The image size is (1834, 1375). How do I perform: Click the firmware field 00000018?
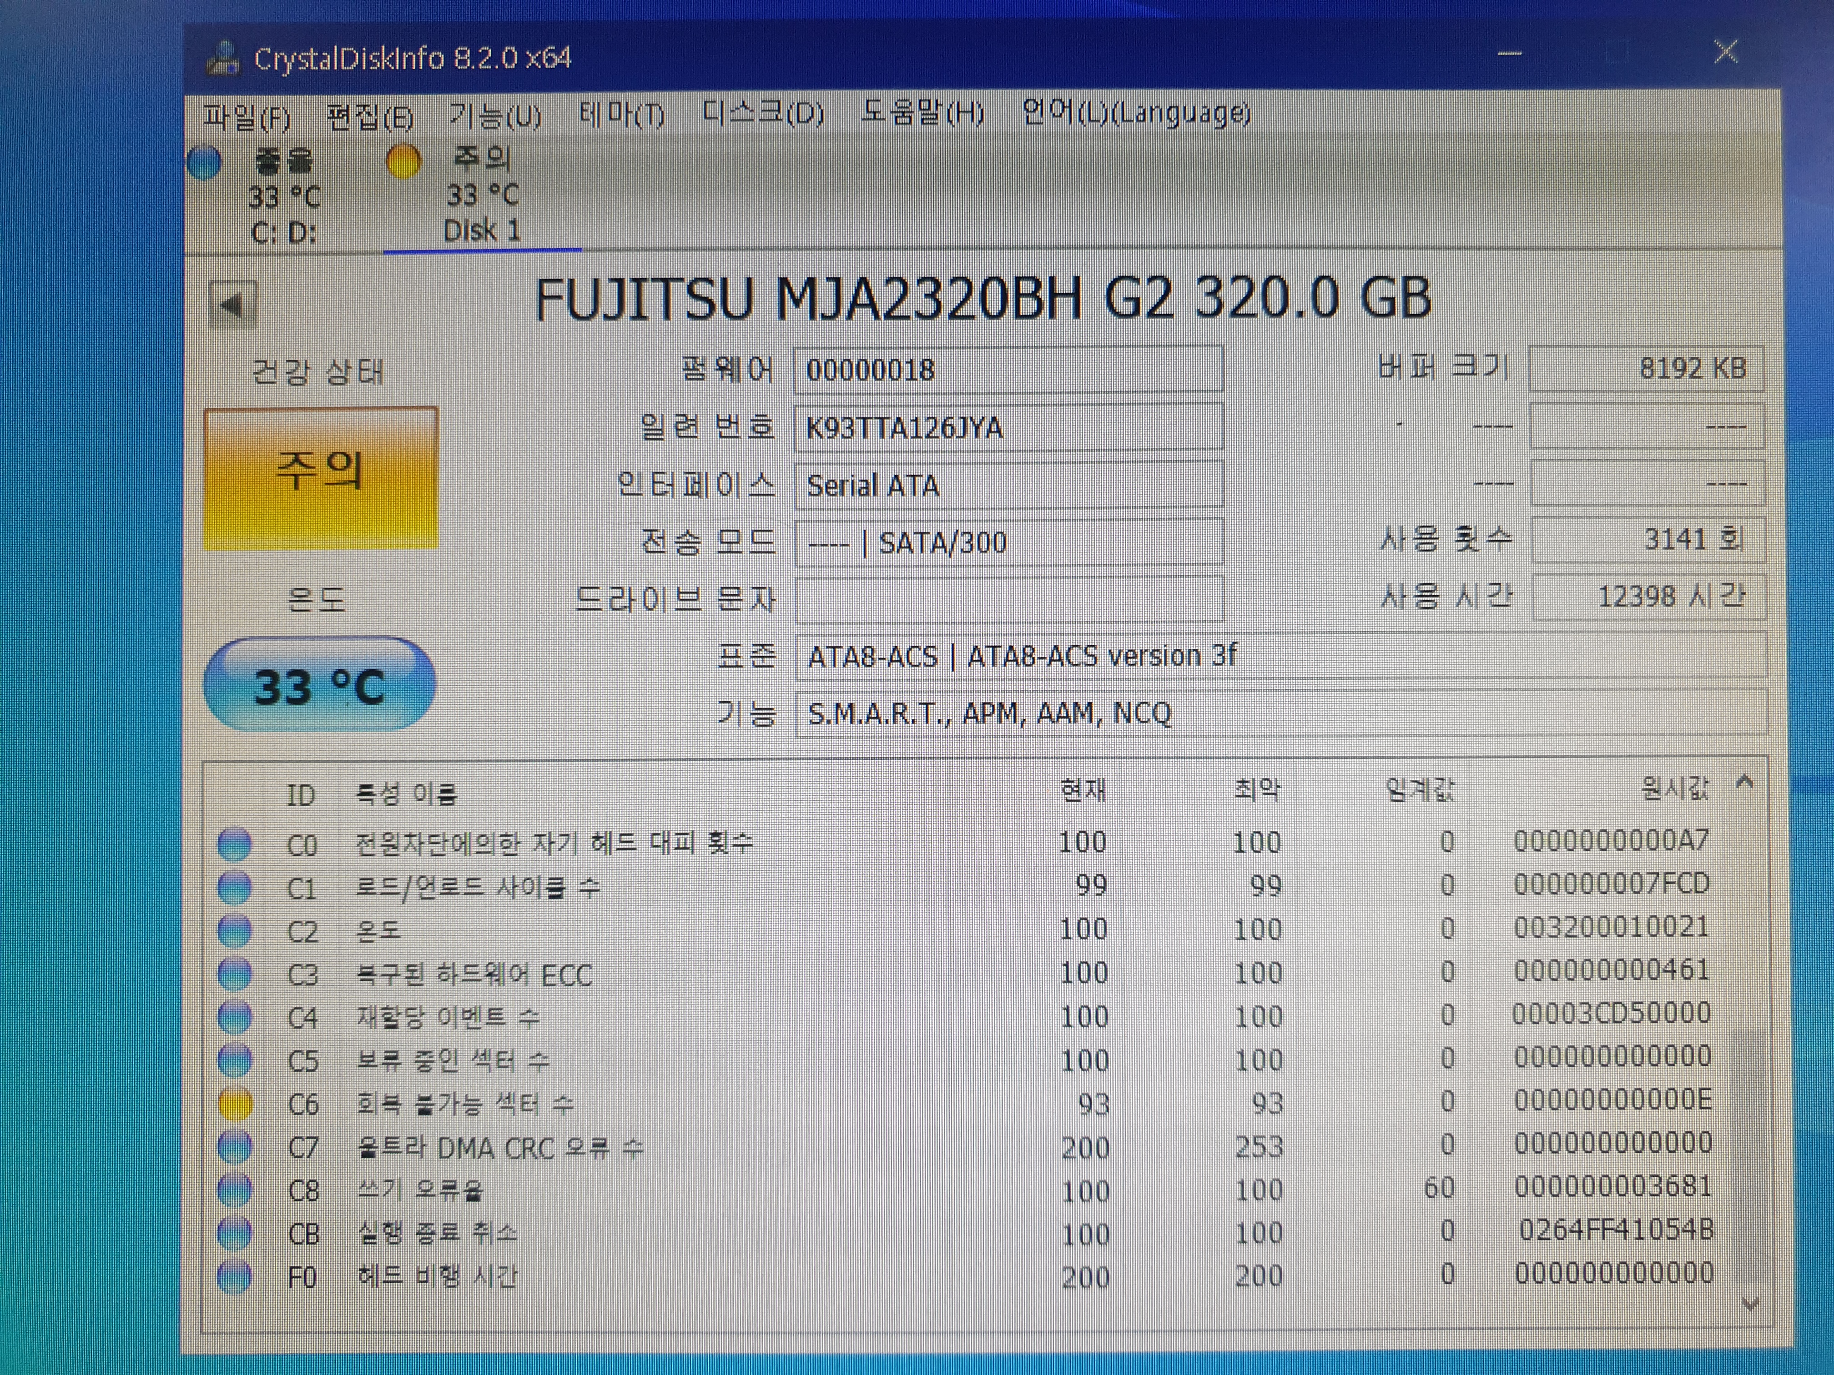point(1008,370)
